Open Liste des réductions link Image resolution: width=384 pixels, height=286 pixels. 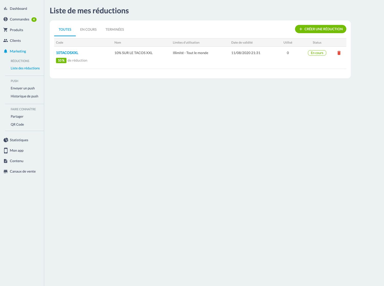(25, 68)
